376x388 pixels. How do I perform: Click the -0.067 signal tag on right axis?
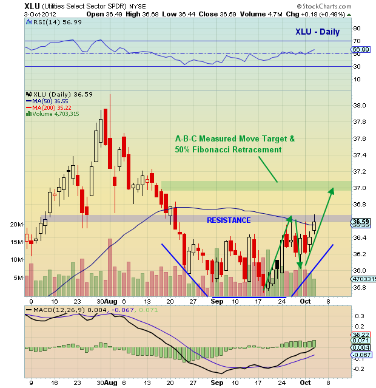pyautogui.click(x=361, y=355)
